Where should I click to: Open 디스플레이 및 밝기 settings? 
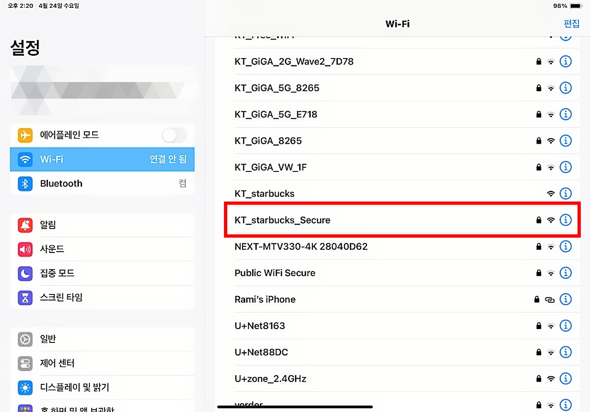102,388
